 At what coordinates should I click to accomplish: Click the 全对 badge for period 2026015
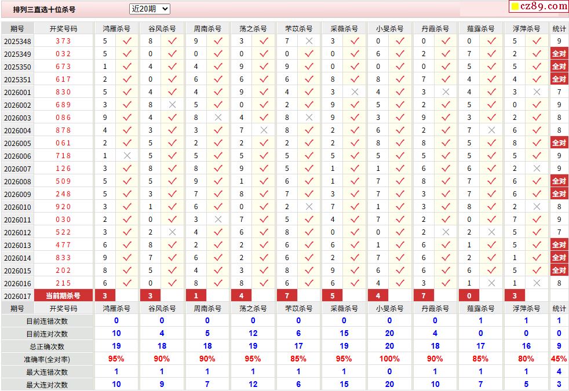(x=559, y=271)
